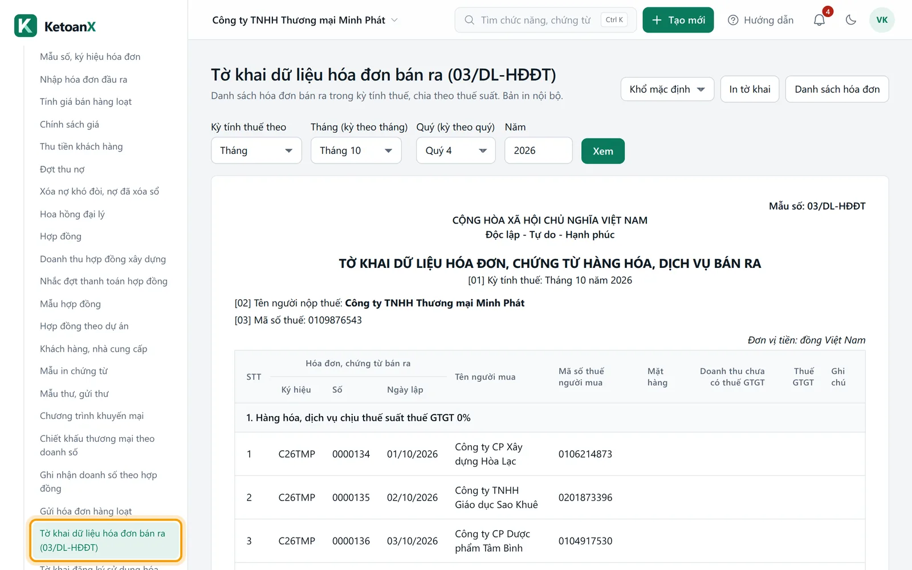
Task: Select Chính sách giá menu item
Action: coord(70,124)
